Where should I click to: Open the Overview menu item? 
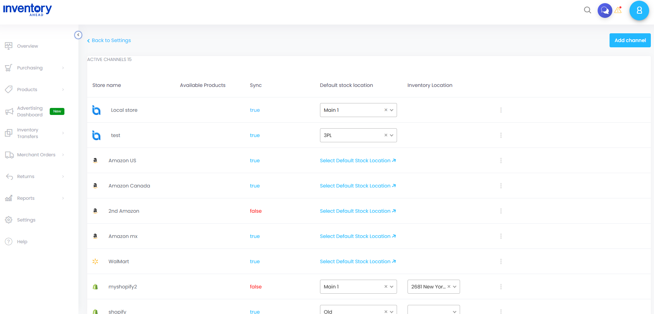tap(28, 46)
